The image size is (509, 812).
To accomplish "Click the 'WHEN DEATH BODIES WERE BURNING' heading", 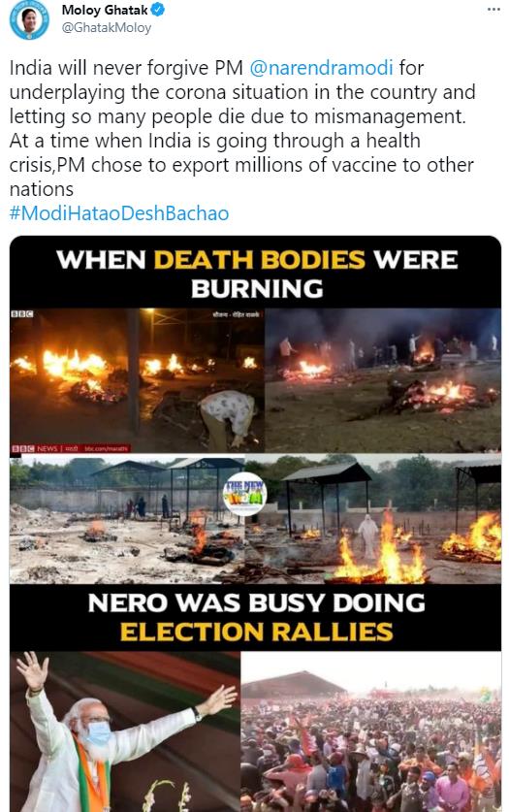I will (x=257, y=274).
